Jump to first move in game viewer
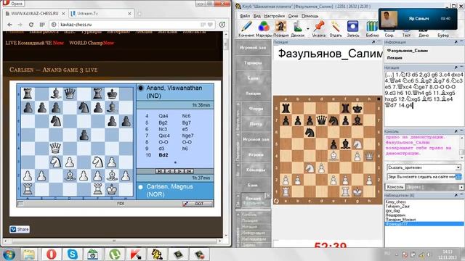The height and width of the screenshot is (261, 465). [x=160, y=171]
